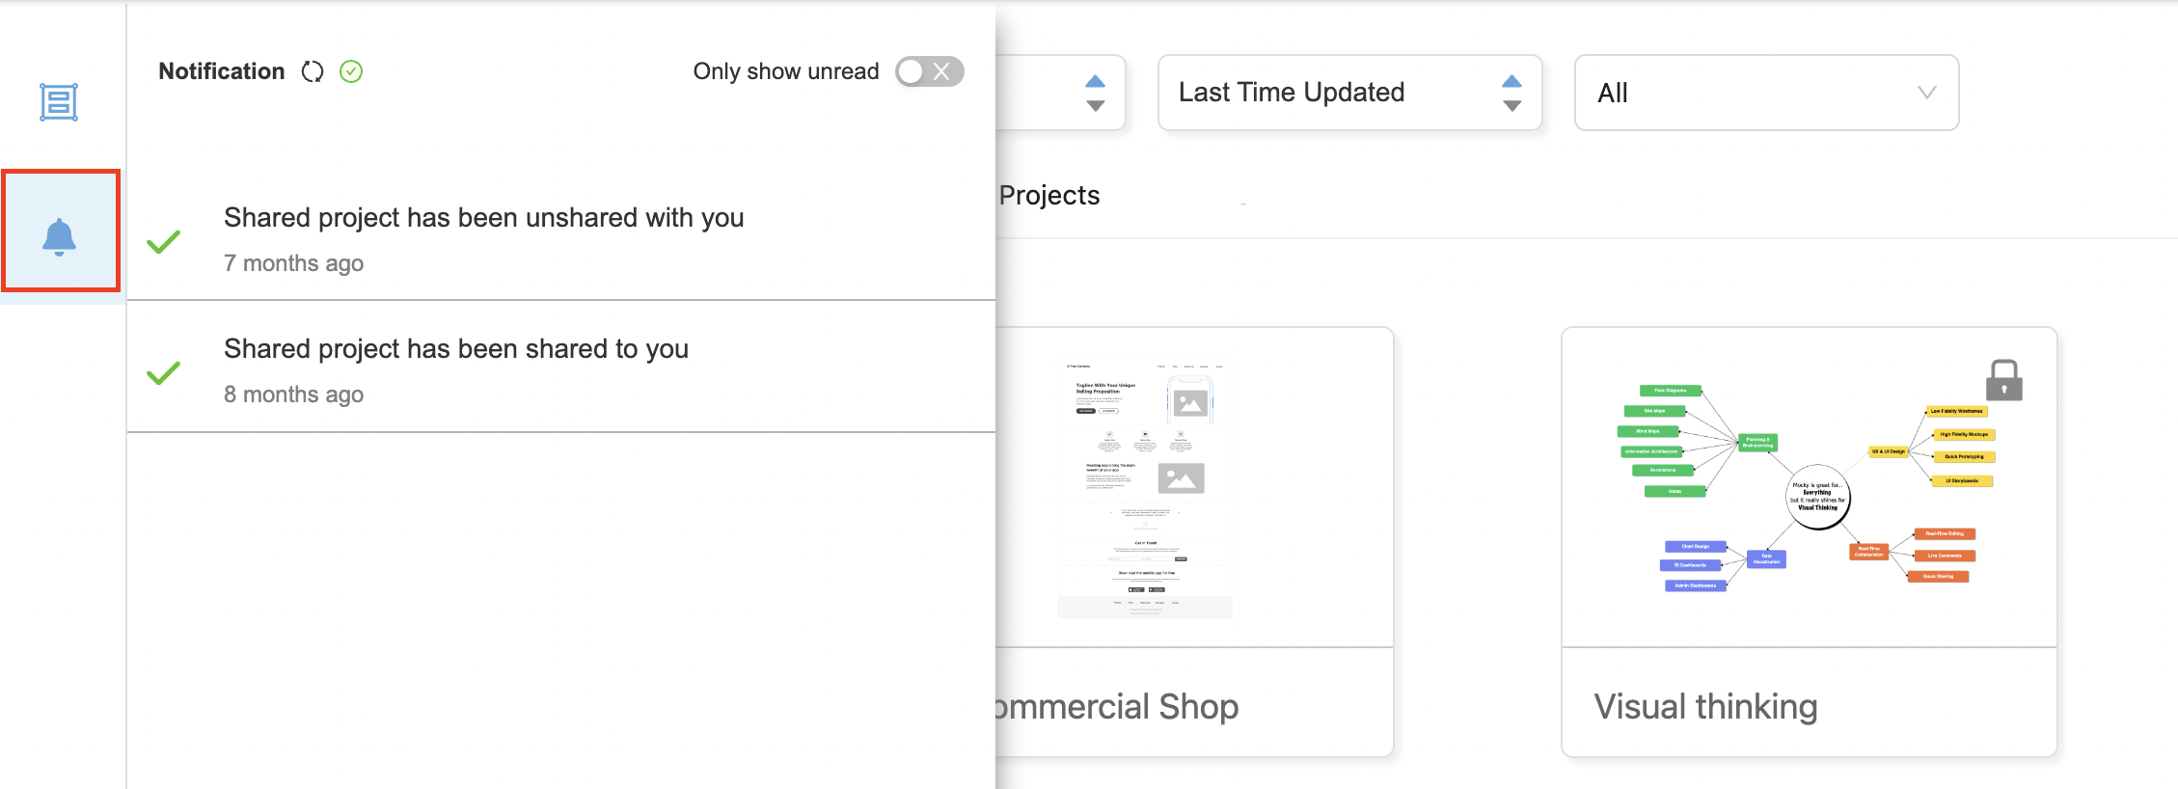Click the sort arrows on Last Time Updated

click(x=1511, y=93)
